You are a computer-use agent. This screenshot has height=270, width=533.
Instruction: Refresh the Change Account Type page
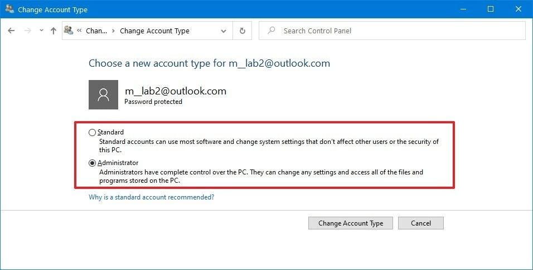click(242, 31)
